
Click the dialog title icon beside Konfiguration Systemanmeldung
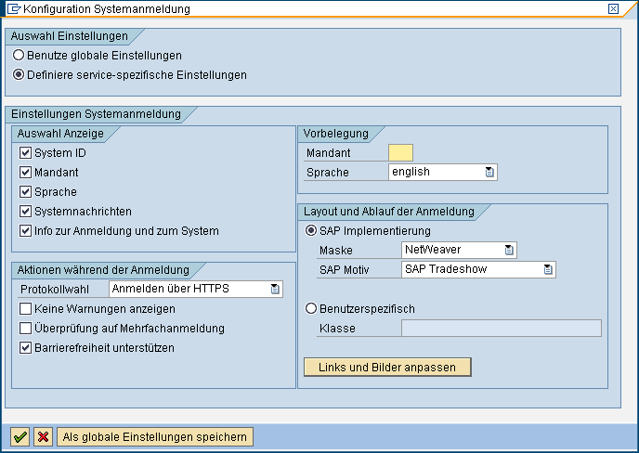[x=13, y=8]
